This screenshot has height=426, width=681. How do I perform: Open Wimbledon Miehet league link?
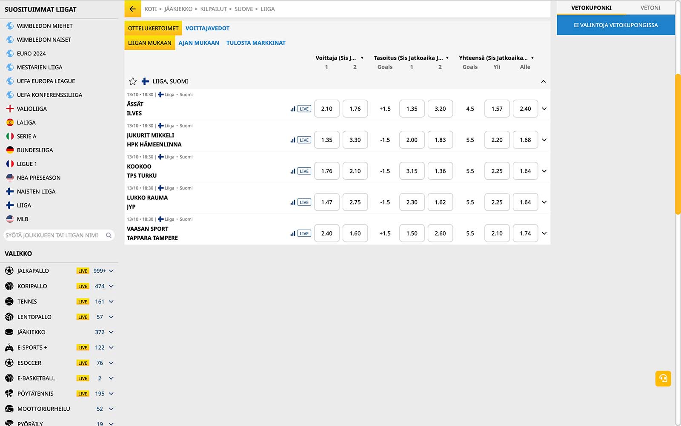click(x=45, y=26)
